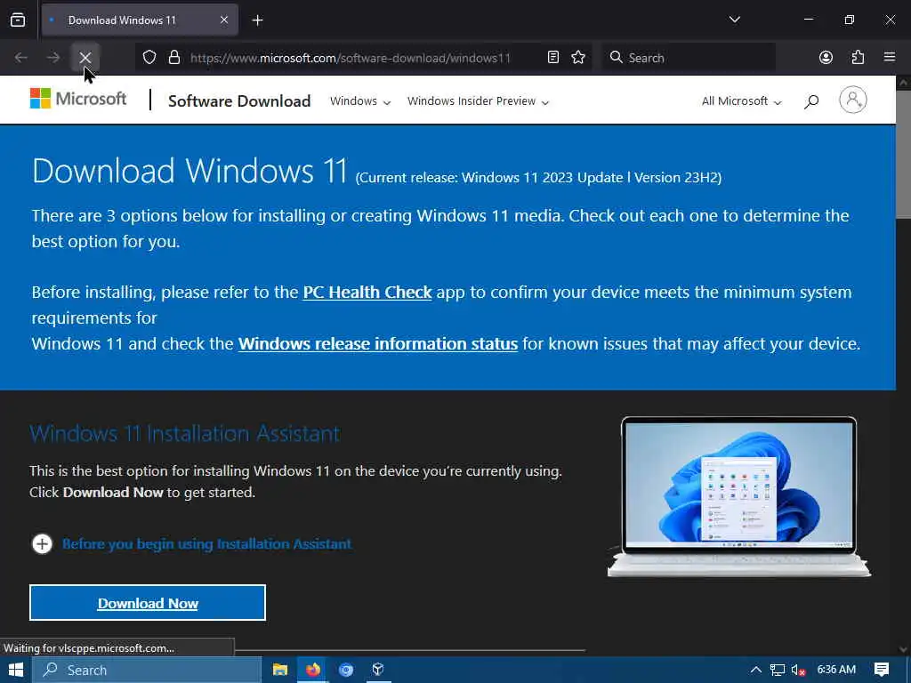Go to Software Download home link
This screenshot has height=683, width=911.
[x=239, y=101]
